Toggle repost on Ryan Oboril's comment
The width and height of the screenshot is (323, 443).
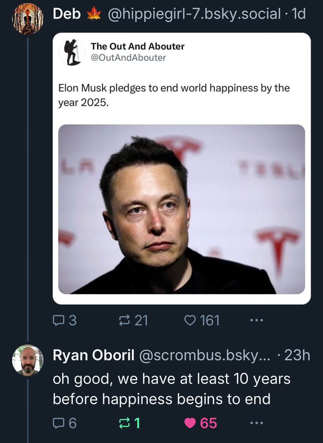(123, 423)
